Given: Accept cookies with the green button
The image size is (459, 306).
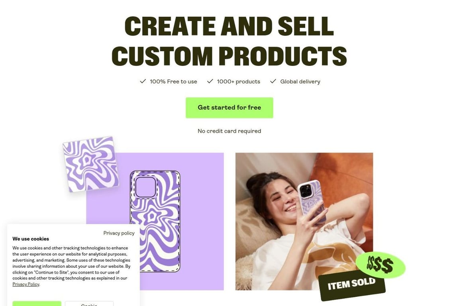Looking at the screenshot, I should tap(37, 304).
